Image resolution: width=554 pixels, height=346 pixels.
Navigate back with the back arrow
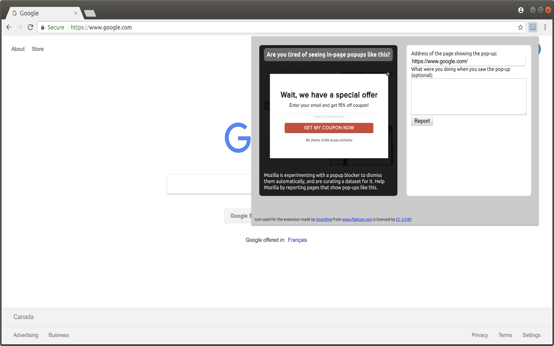click(x=9, y=27)
